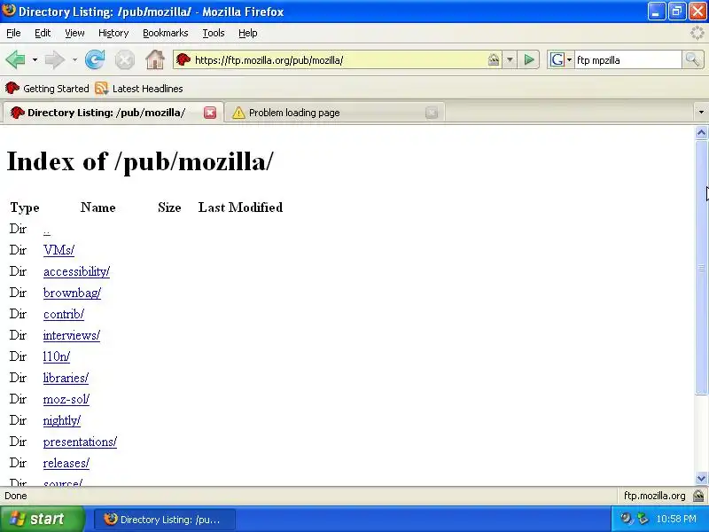The image size is (709, 532).
Task: Click the greyed Stop loading button
Action: pyautogui.click(x=124, y=59)
